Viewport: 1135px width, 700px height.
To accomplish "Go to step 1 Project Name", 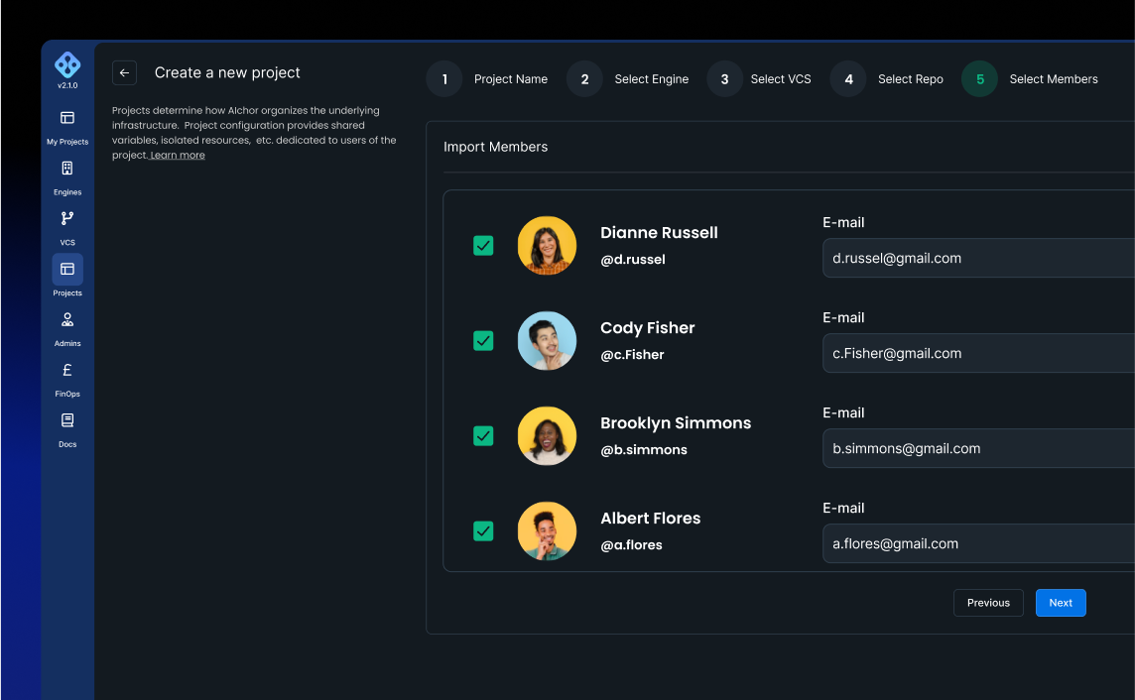I will click(487, 78).
